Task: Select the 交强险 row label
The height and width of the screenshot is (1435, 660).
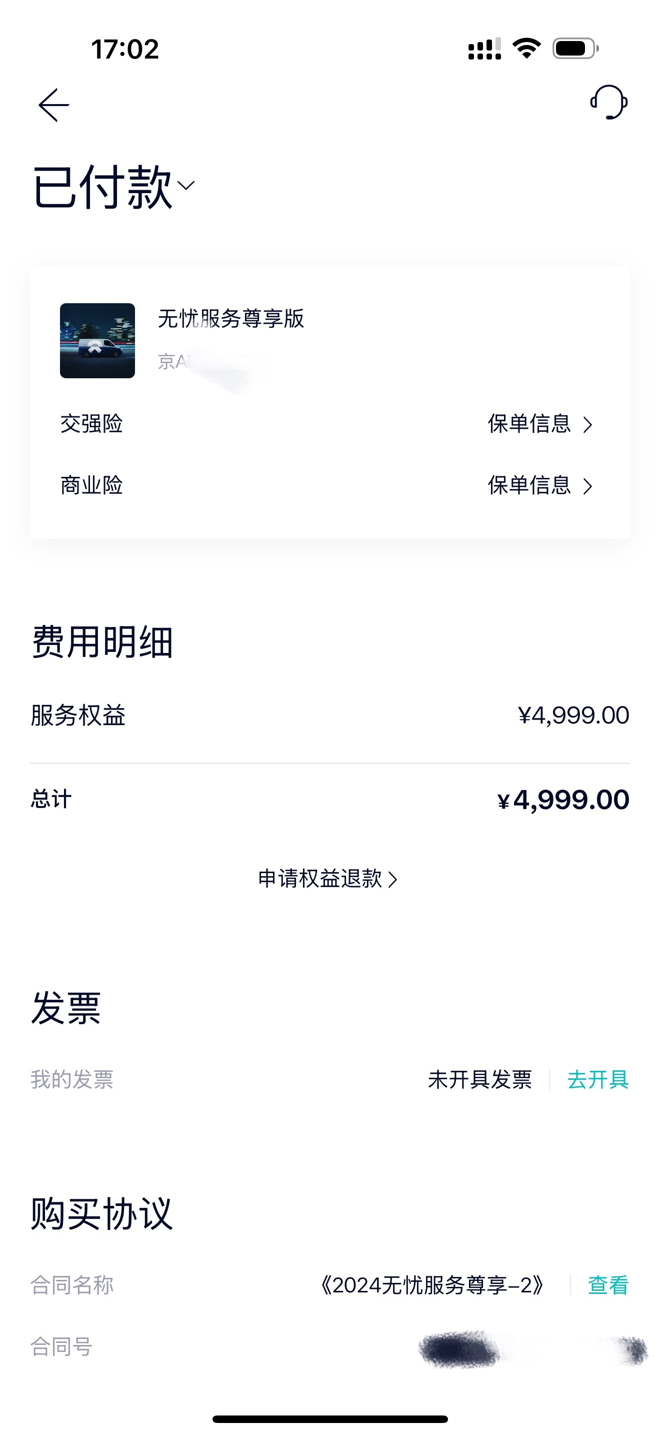Action: pos(91,424)
